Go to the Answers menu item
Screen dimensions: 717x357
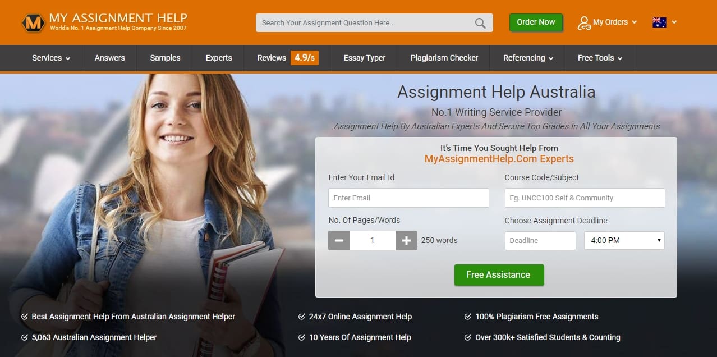click(110, 58)
